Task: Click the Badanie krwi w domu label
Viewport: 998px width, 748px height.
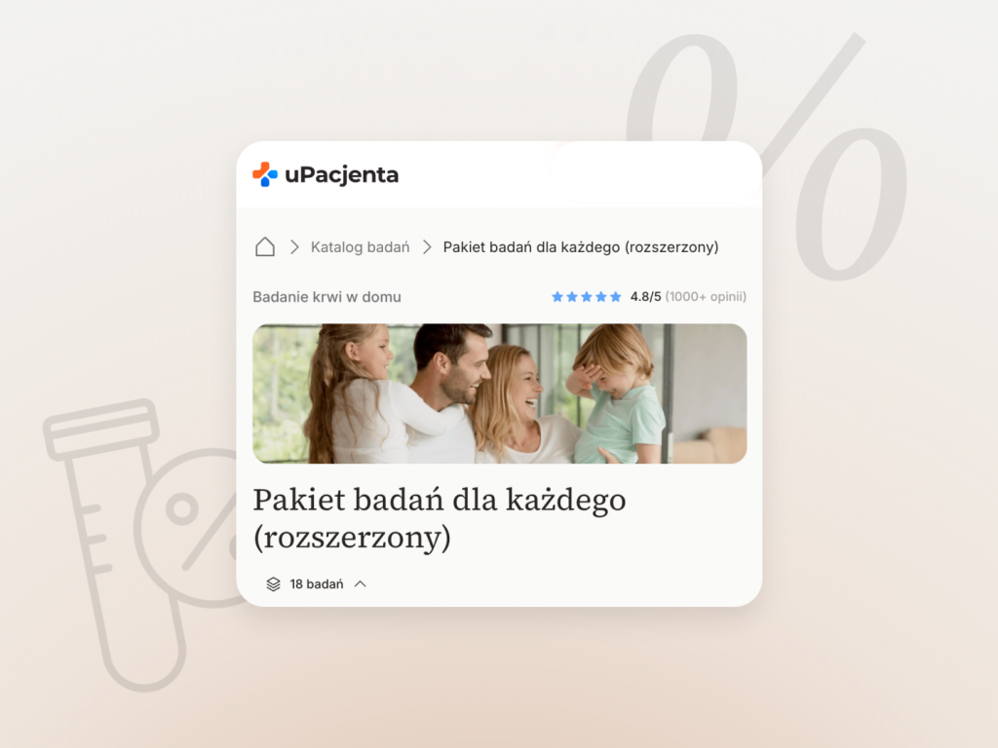Action: click(x=326, y=297)
